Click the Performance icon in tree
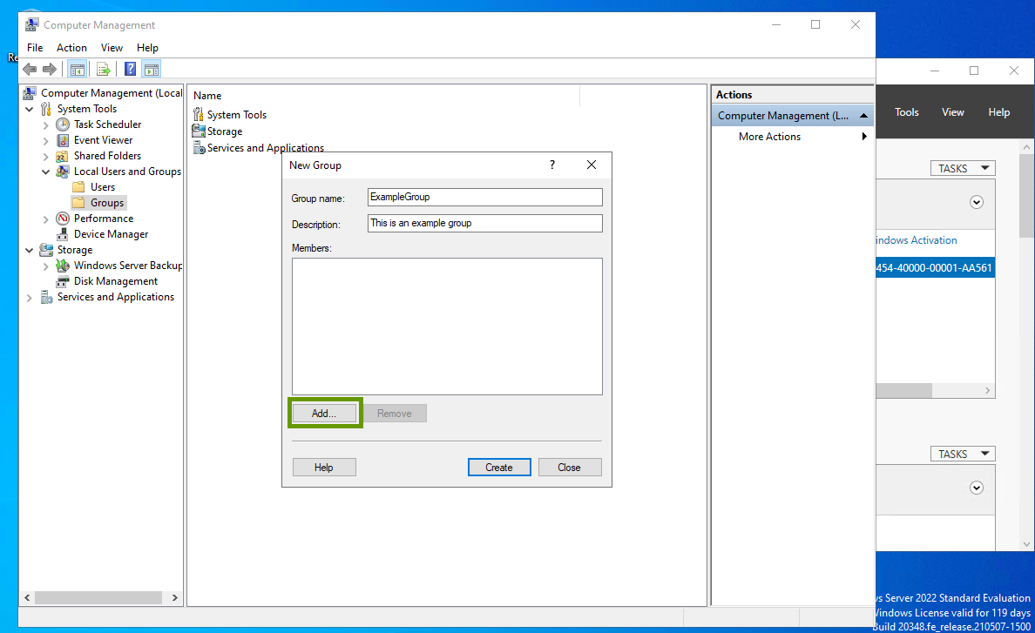 pyautogui.click(x=63, y=219)
